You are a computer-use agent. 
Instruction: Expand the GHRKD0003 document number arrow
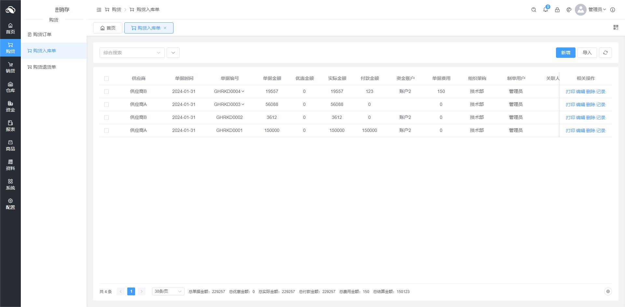click(x=243, y=104)
